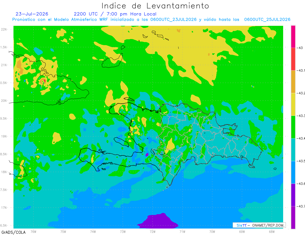This screenshot has height=235, width=305.
Task: Click the "74W" longitude label
Action: coord(93,231)
